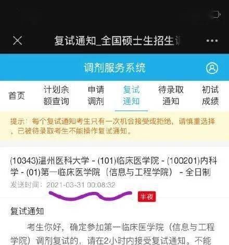Viewport: 229px width, 245px height.
Task: Select the 复试通知 section heading
Action: point(27,211)
